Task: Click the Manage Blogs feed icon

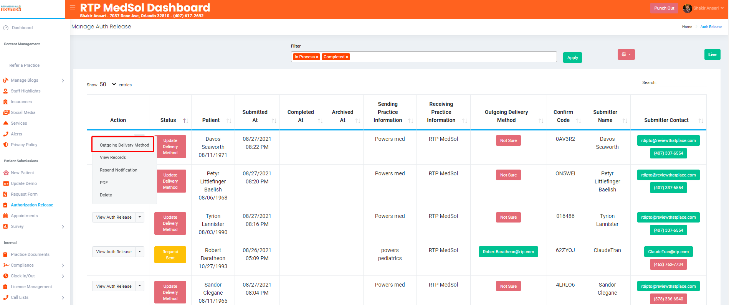Action: [6, 80]
